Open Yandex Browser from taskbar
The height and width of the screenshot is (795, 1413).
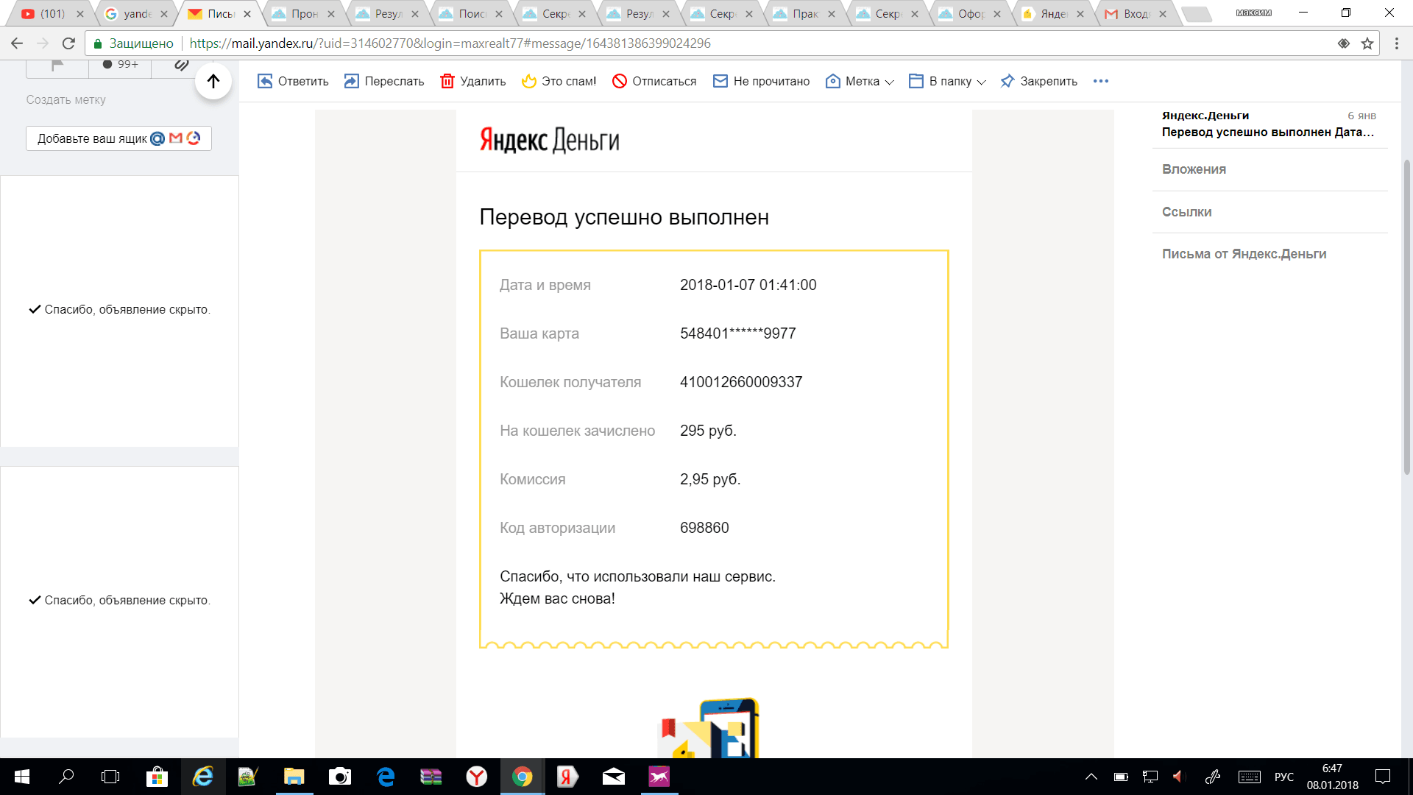[477, 777]
